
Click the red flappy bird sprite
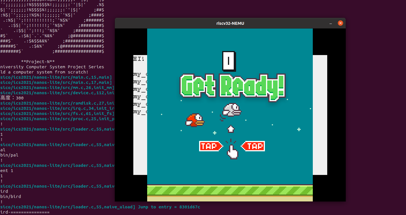195,120
